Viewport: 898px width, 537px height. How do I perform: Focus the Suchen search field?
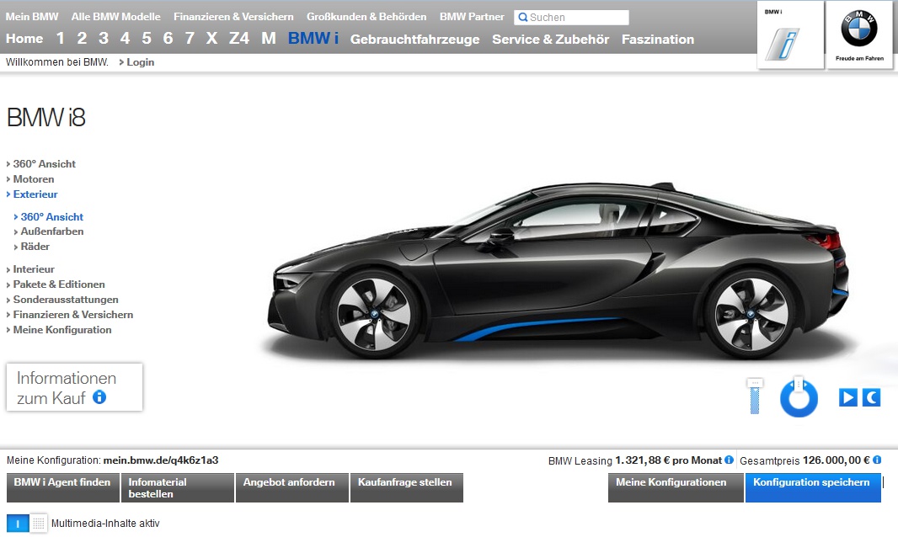577,18
